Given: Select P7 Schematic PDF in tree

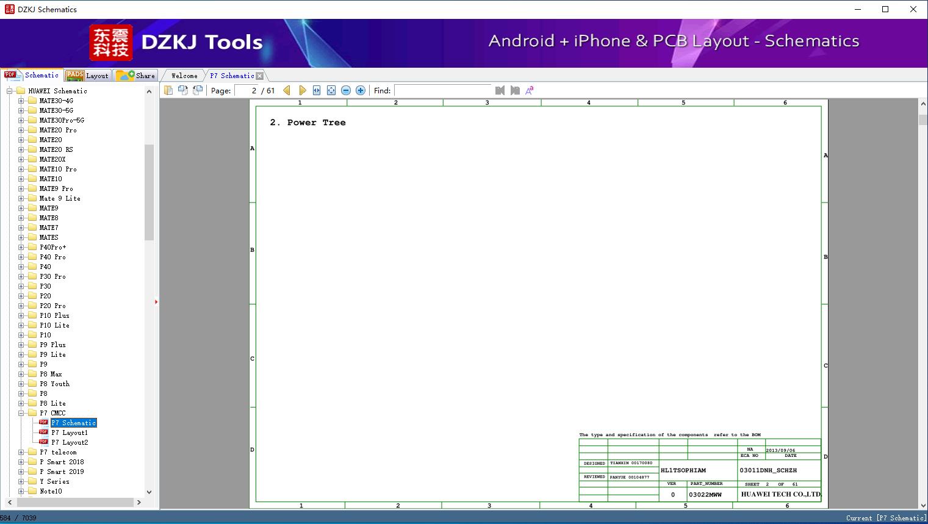Looking at the screenshot, I should (x=74, y=423).
